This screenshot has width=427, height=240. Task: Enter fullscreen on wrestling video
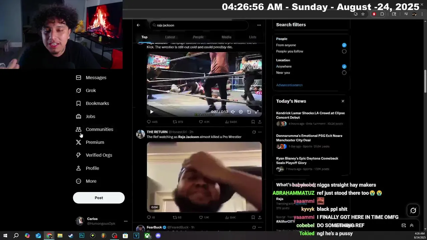tap(257, 112)
